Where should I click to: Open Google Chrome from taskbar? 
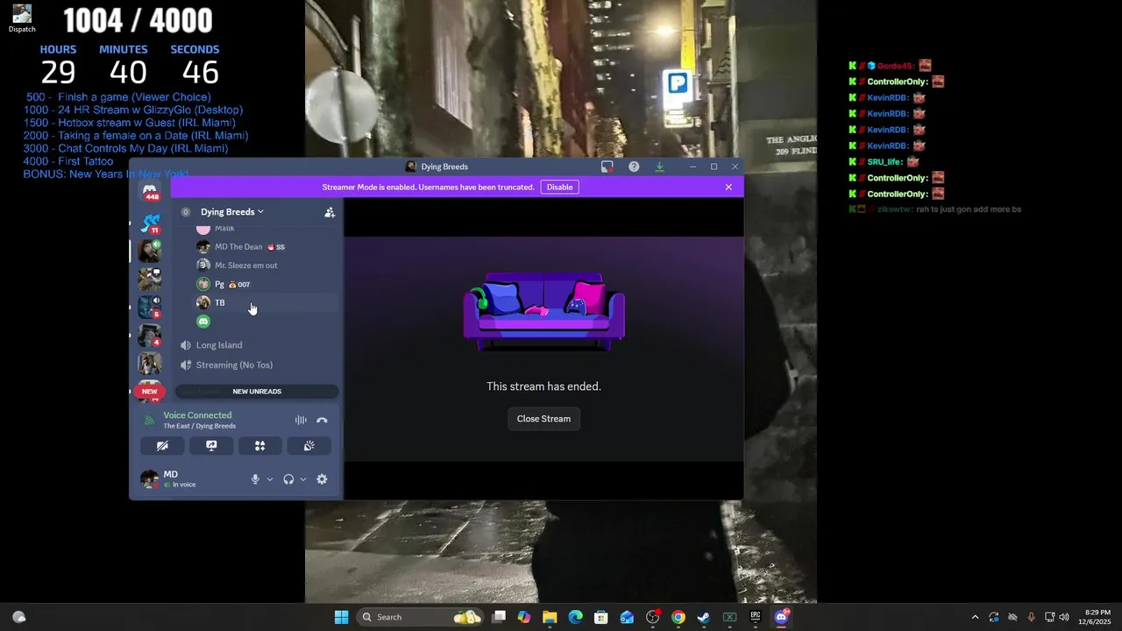(x=678, y=617)
